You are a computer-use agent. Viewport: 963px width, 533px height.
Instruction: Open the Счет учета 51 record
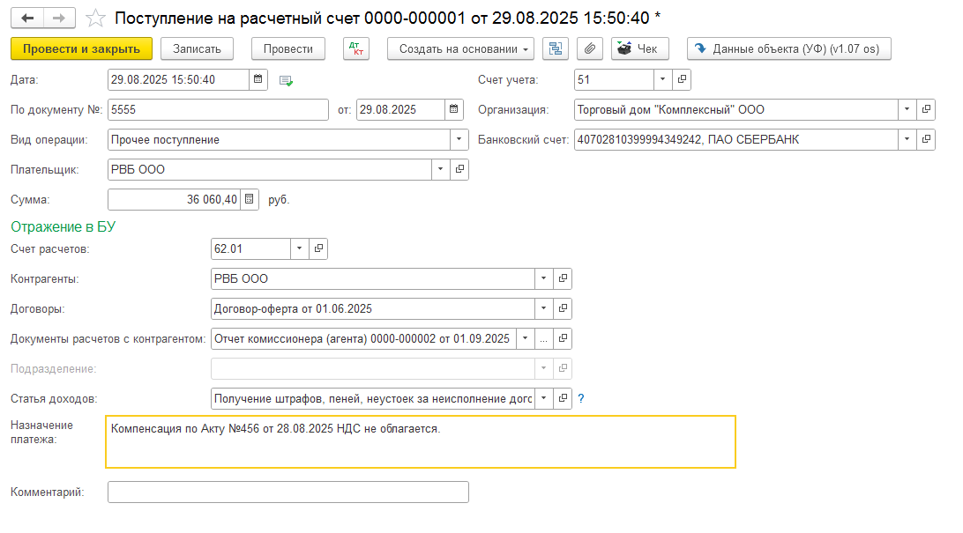(x=682, y=80)
